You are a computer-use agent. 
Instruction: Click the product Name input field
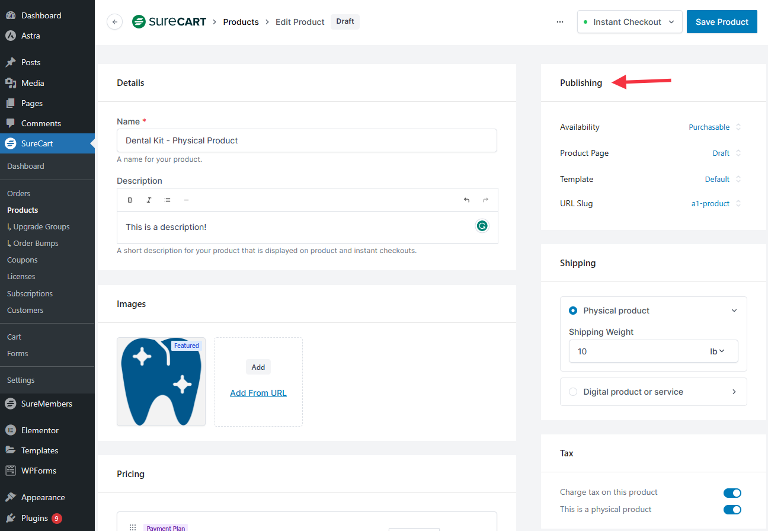[x=306, y=140]
